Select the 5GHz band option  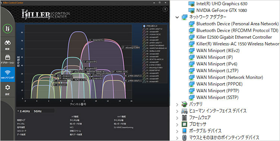[37, 111]
